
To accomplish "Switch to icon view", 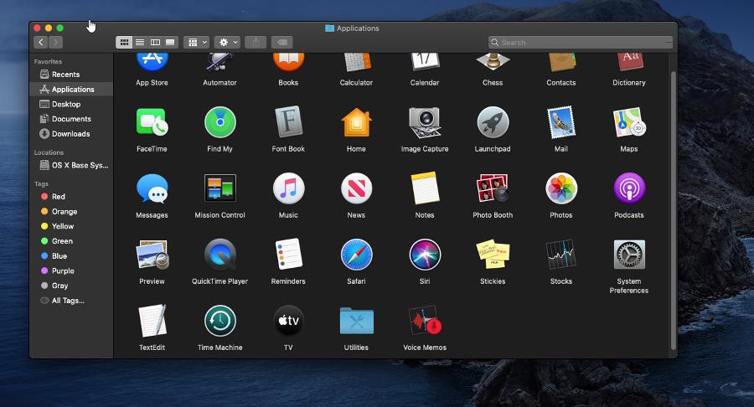I will (124, 42).
